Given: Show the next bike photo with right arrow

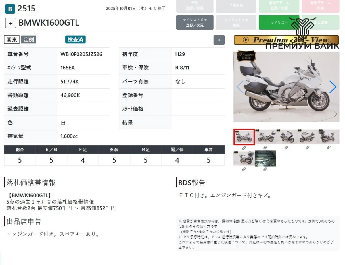Looking at the screenshot, I should [332, 87].
